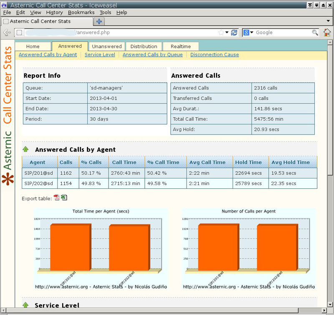Open the search engine selector dropdown
The image size is (334, 315).
249,33
